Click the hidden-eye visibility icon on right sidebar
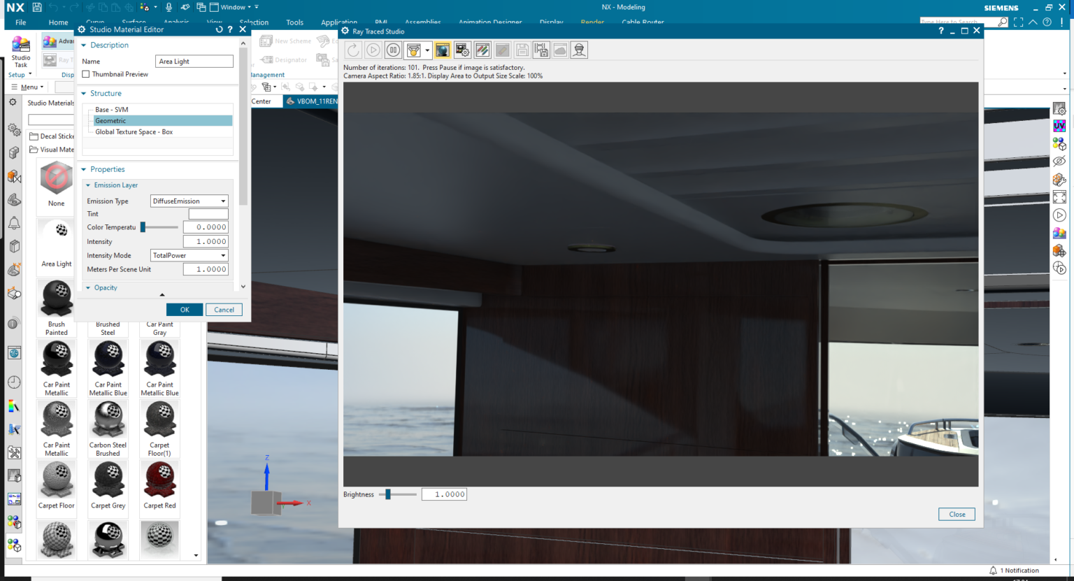Image resolution: width=1074 pixels, height=581 pixels. click(1060, 162)
